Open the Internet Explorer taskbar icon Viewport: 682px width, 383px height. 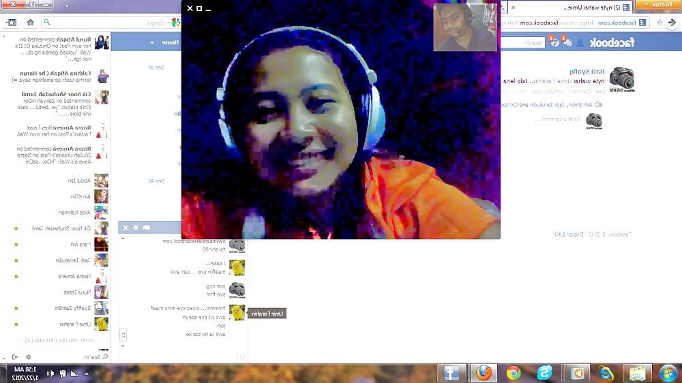tap(606, 373)
